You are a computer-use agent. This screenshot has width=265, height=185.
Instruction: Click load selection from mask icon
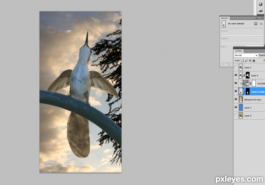pyautogui.click(x=223, y=64)
